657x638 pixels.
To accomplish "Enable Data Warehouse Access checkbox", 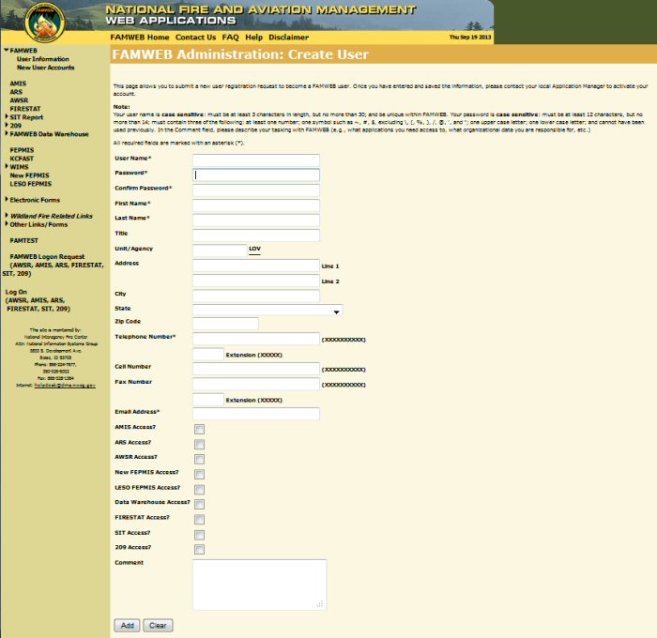I will (x=199, y=504).
